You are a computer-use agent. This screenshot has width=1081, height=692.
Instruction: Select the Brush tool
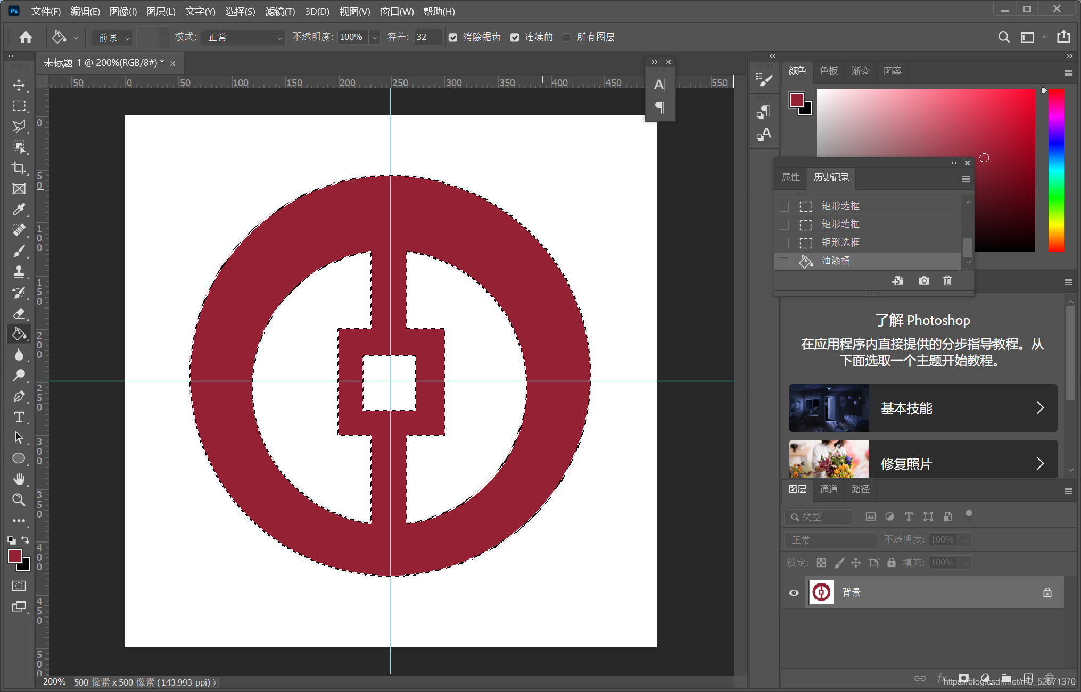[19, 251]
